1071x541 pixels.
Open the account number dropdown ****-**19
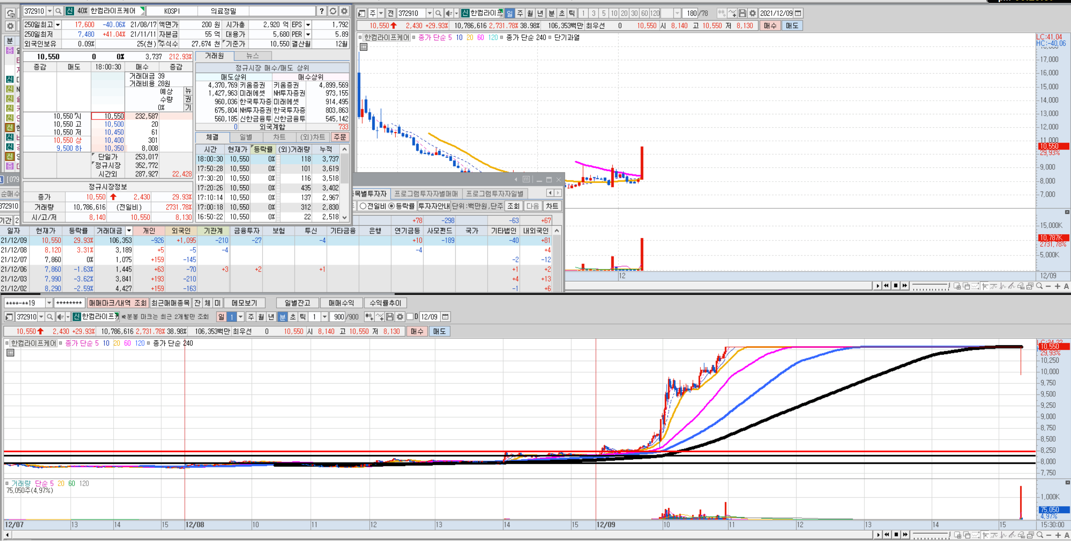(49, 303)
